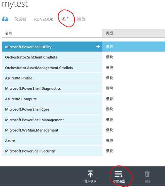The image size is (165, 187).
Task: Click the mytest account title
Action: [x=15, y=4]
